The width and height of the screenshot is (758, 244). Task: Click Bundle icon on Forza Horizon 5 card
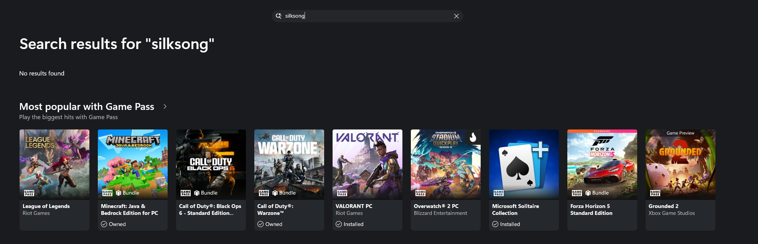click(x=588, y=193)
